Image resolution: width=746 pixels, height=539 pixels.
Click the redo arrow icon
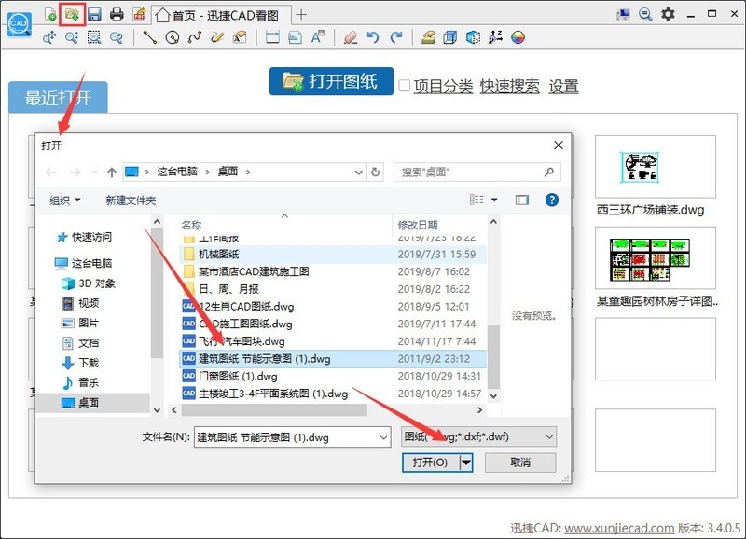(396, 38)
